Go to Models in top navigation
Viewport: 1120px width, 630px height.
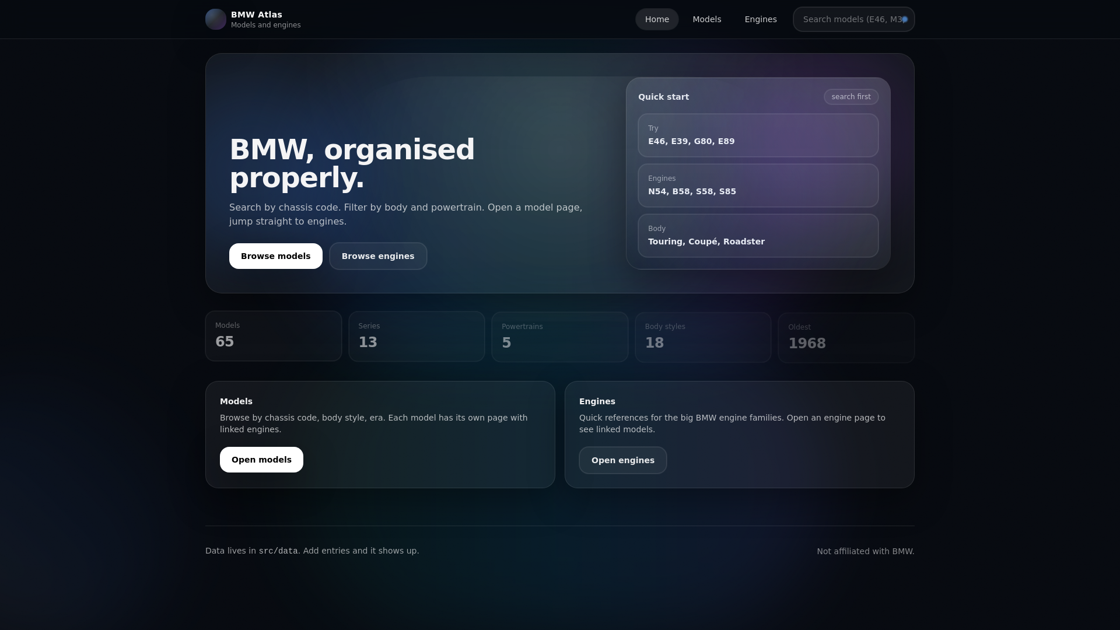pos(707,19)
